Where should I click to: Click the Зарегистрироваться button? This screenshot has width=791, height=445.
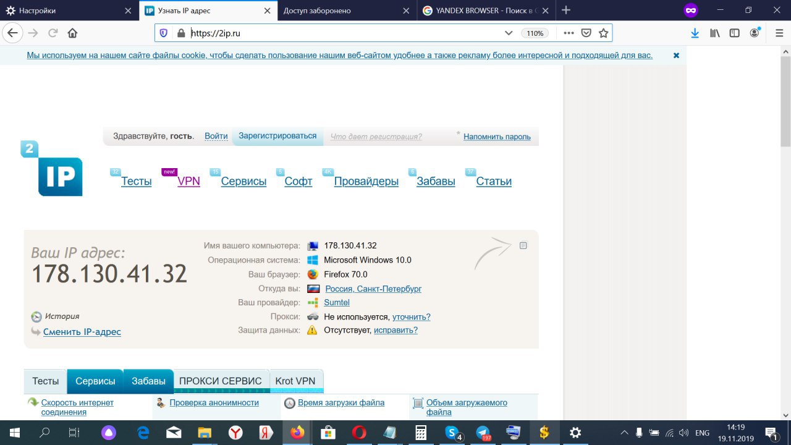tap(277, 136)
